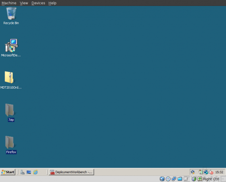Image resolution: width=226 pixels, height=182 pixels.
Task: Click the network connection tray icon
Action: (x=206, y=172)
